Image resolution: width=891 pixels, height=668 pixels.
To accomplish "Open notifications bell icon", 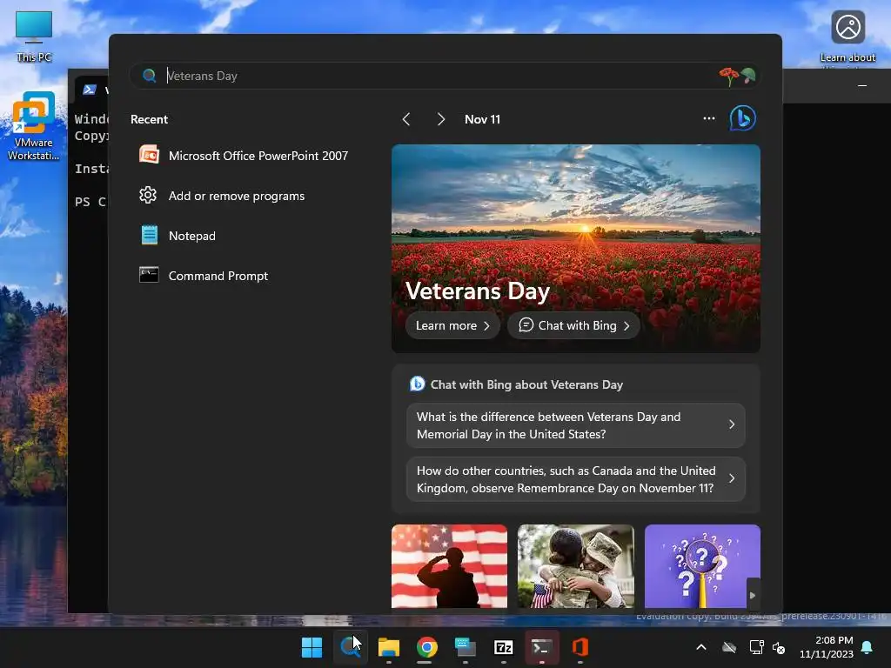I will [868, 647].
